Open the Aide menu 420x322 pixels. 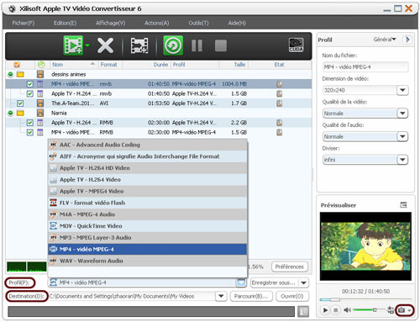tap(237, 23)
